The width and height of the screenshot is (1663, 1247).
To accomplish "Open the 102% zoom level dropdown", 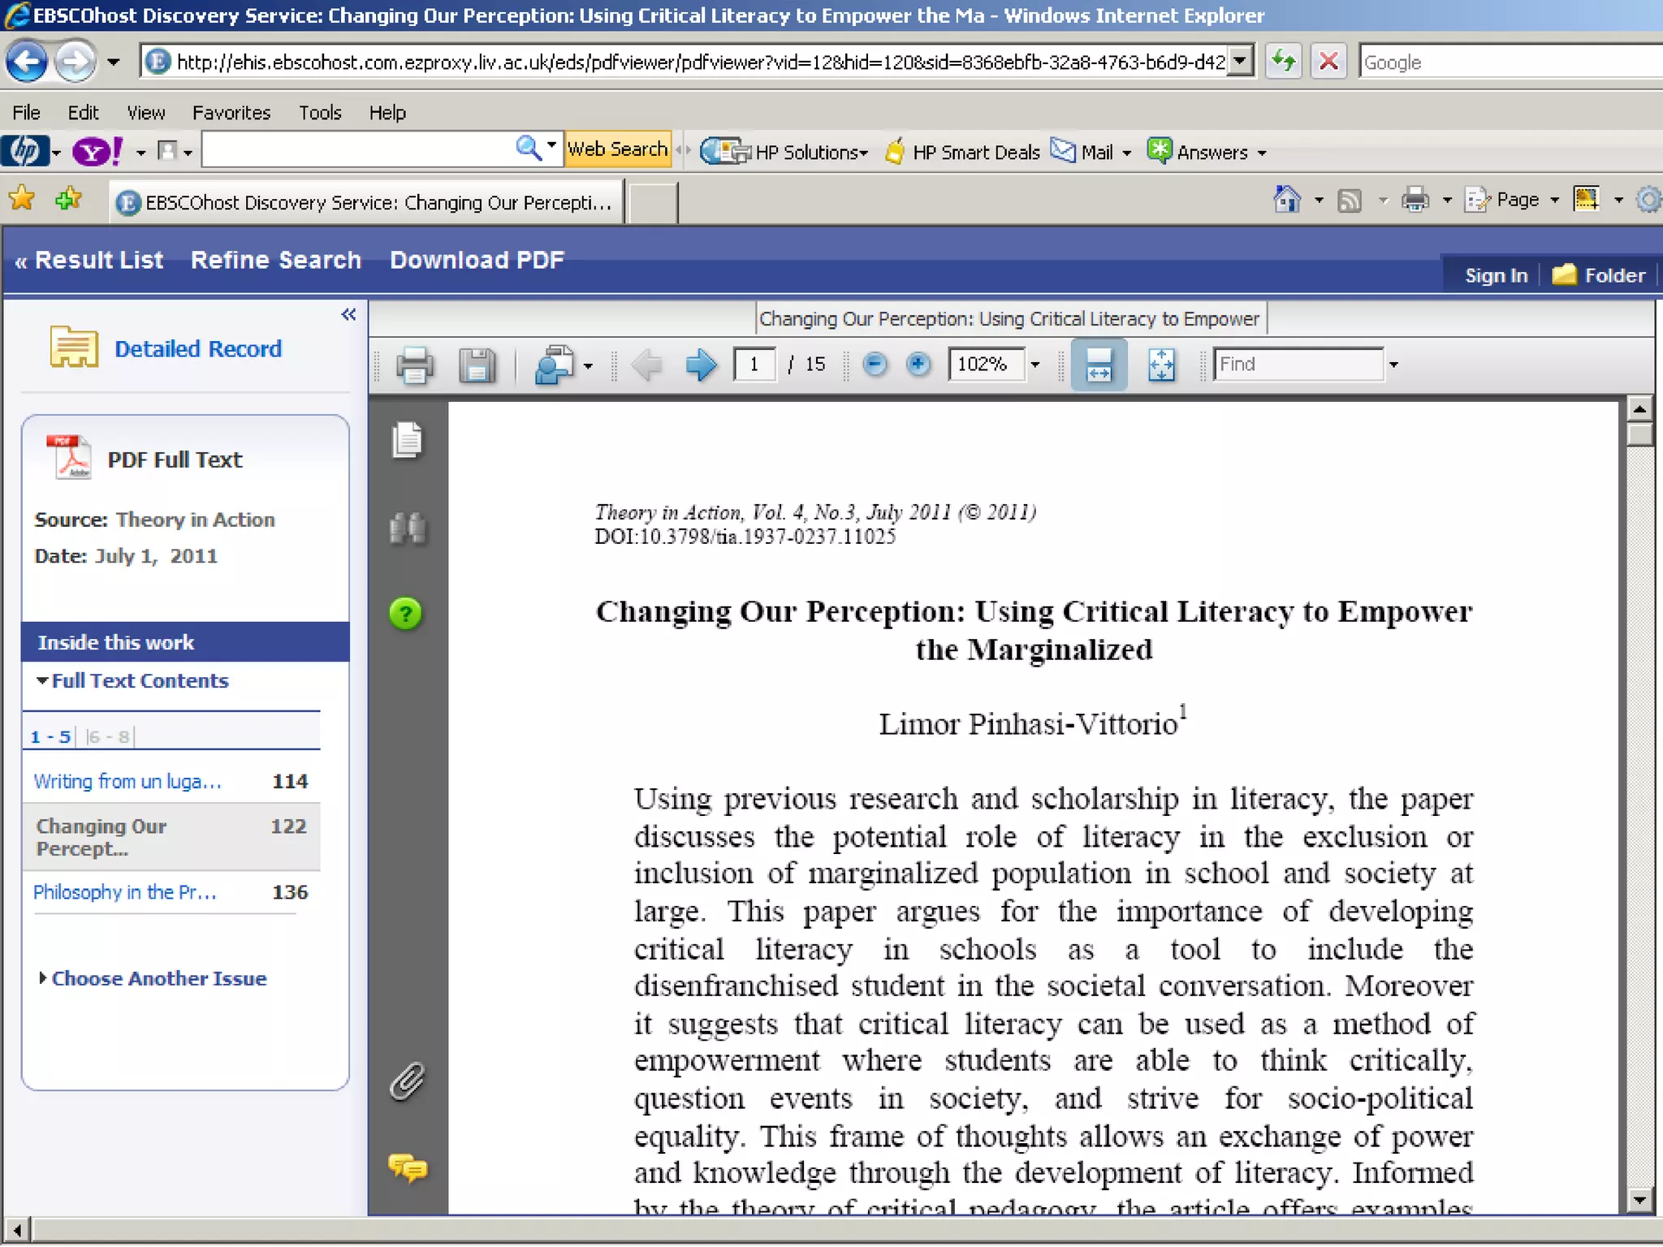I will point(1035,365).
